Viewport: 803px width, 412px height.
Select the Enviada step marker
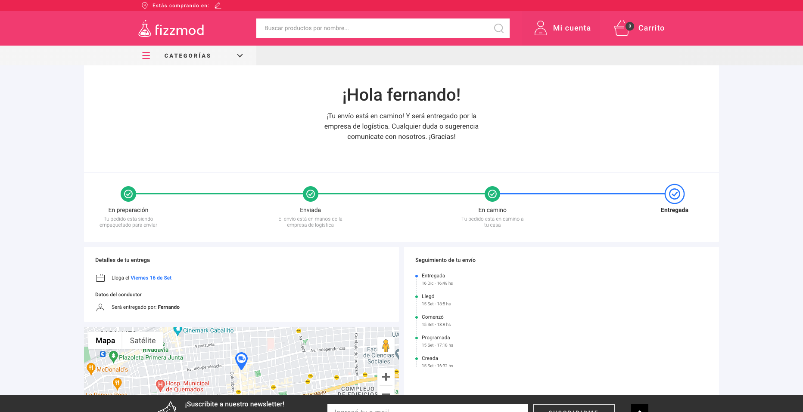point(311,194)
